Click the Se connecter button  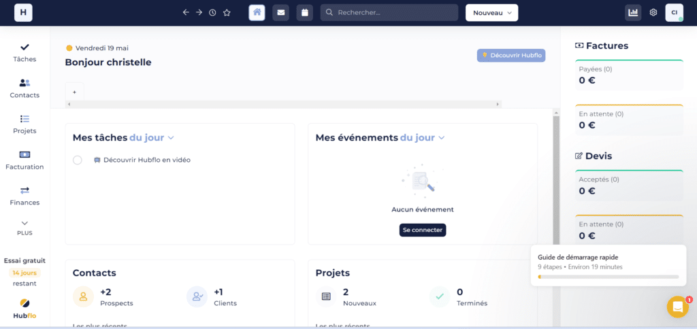[422, 230]
